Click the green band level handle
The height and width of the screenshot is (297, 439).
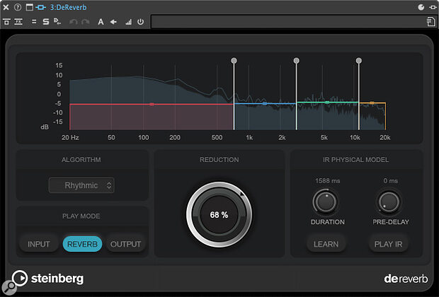click(327, 103)
